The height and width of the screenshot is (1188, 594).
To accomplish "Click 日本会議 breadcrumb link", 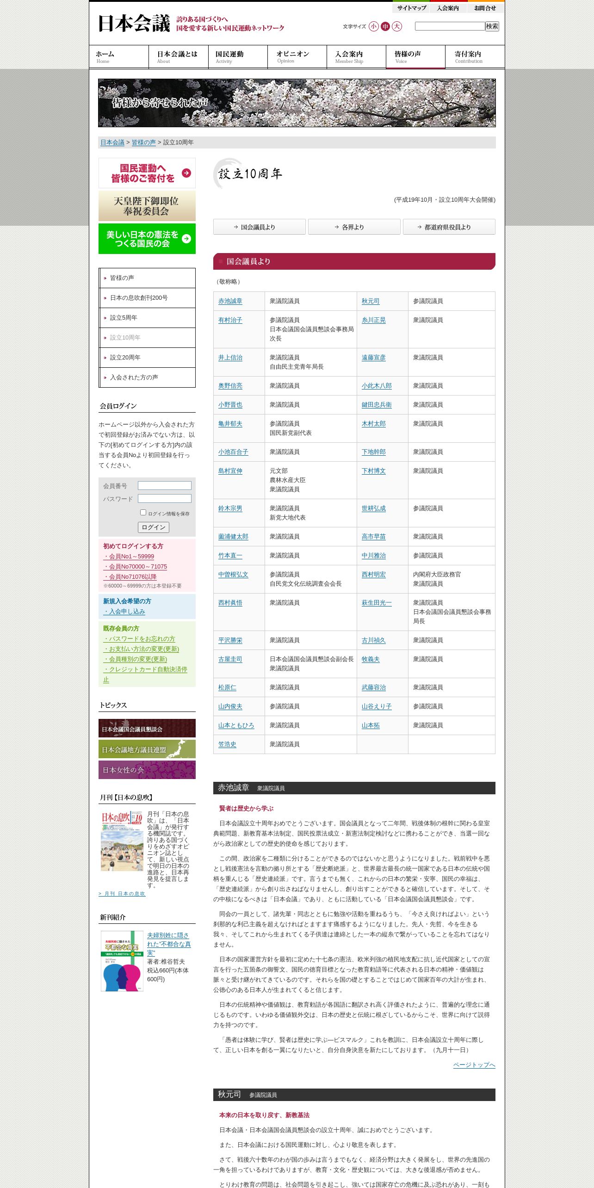I will 112,142.
